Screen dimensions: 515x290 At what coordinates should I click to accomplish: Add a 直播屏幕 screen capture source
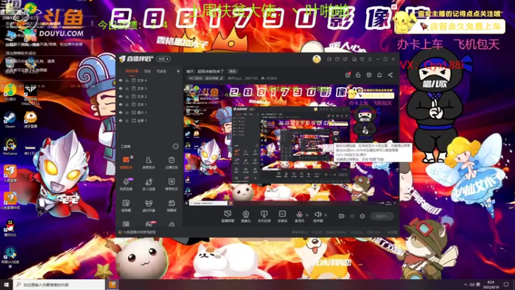[228, 217]
